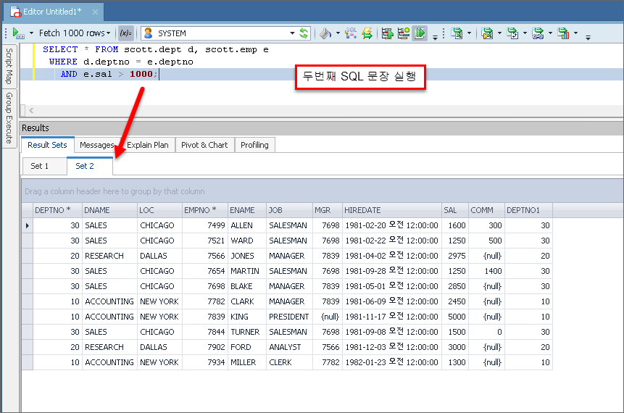Open the Fetch 1000 rows dropdown
This screenshot has width=624, height=413.
(x=75, y=33)
